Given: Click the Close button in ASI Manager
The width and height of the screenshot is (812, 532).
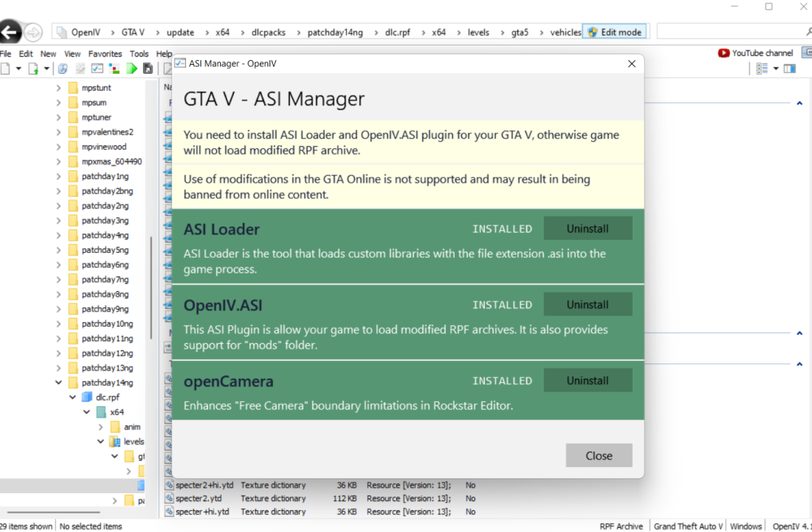Looking at the screenshot, I should pyautogui.click(x=598, y=456).
